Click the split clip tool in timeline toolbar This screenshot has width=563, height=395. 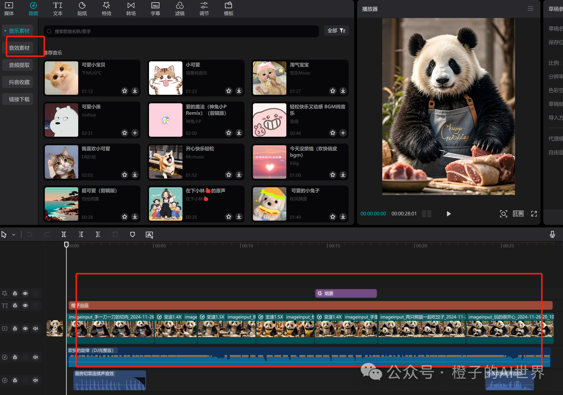[x=64, y=234]
